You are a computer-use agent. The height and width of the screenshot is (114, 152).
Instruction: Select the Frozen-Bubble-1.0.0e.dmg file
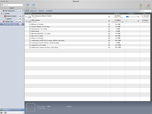point(40,27)
